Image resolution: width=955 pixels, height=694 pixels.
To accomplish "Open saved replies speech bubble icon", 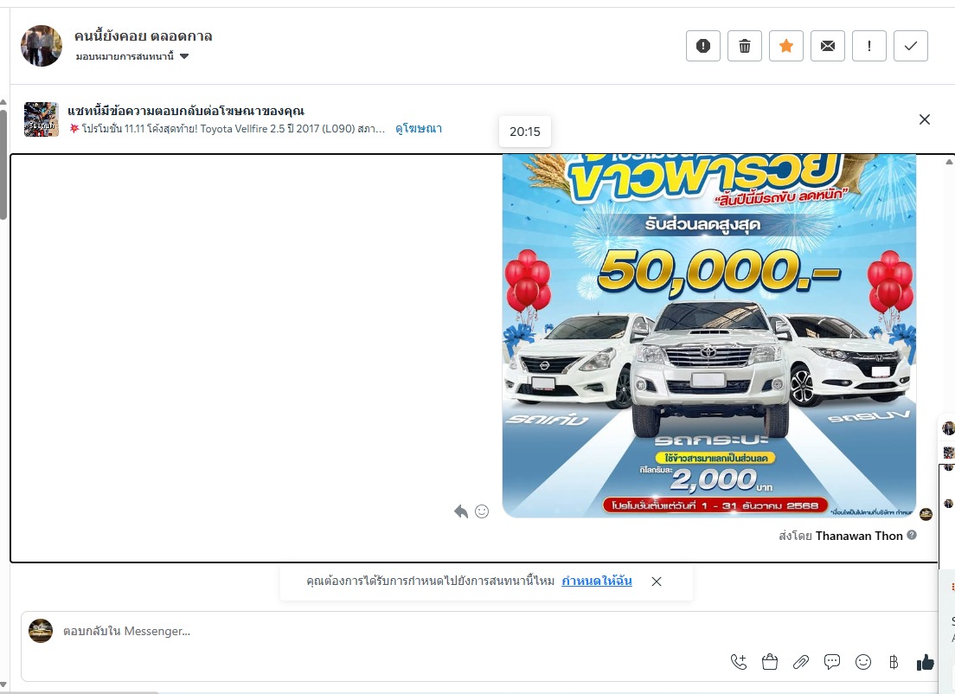I will [x=832, y=662].
